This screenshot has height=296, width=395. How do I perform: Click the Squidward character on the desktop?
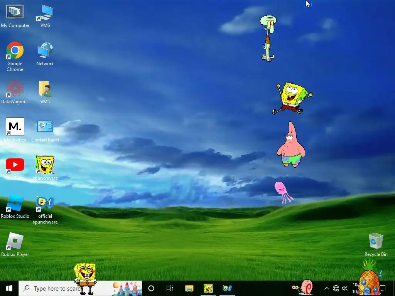click(268, 38)
